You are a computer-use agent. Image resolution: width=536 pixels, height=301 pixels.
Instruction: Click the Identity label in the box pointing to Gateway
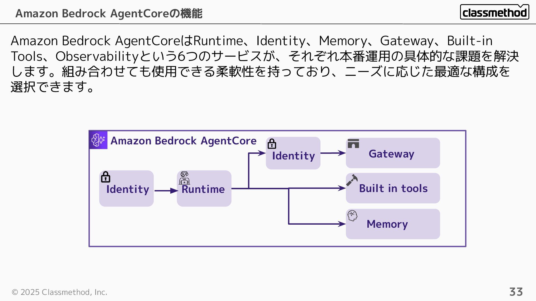click(x=293, y=156)
